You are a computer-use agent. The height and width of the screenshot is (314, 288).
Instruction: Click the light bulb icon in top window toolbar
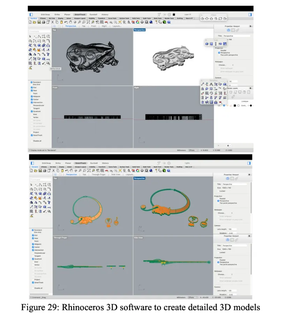pos(124,22)
